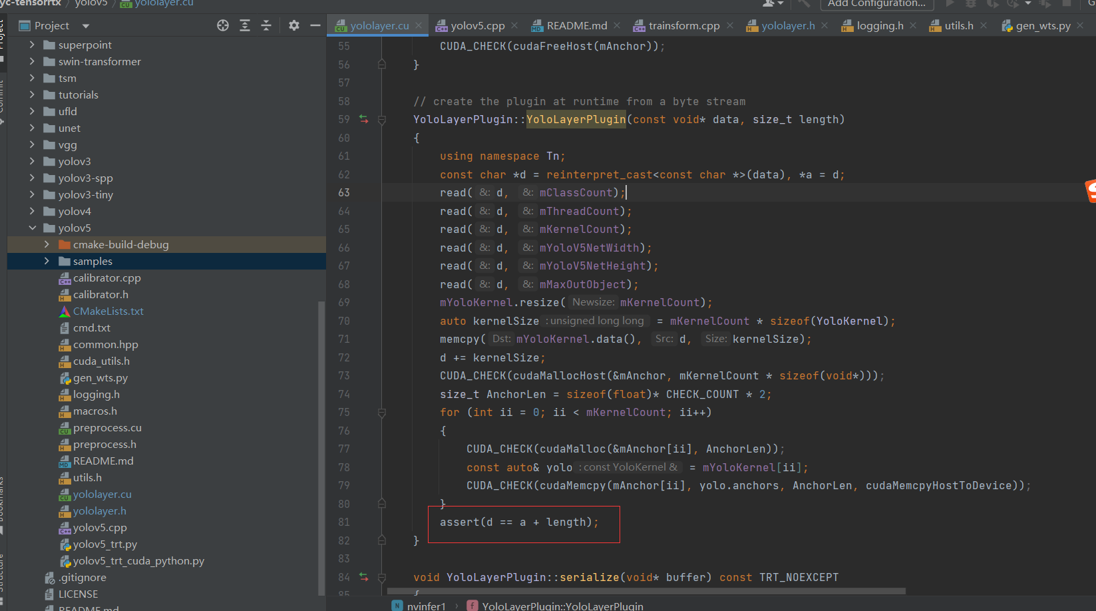Collapse the code fold arrow at line 56
1096x611 pixels.
pyautogui.click(x=381, y=65)
